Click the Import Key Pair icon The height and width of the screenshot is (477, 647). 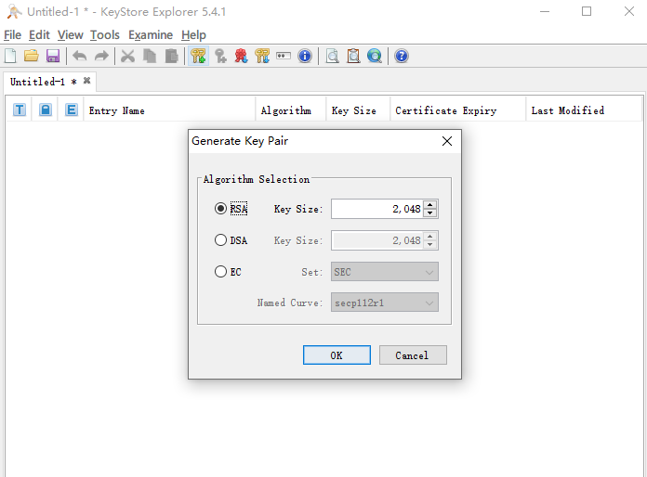point(262,56)
